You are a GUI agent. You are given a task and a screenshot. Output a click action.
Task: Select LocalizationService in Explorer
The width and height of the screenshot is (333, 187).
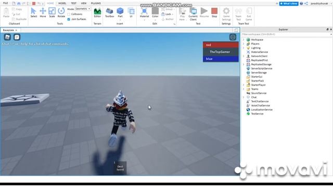point(262,110)
